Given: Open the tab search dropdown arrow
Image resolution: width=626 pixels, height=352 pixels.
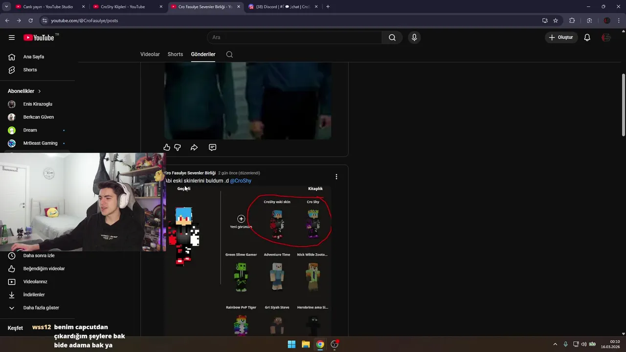Looking at the screenshot, I should click(x=6, y=7).
